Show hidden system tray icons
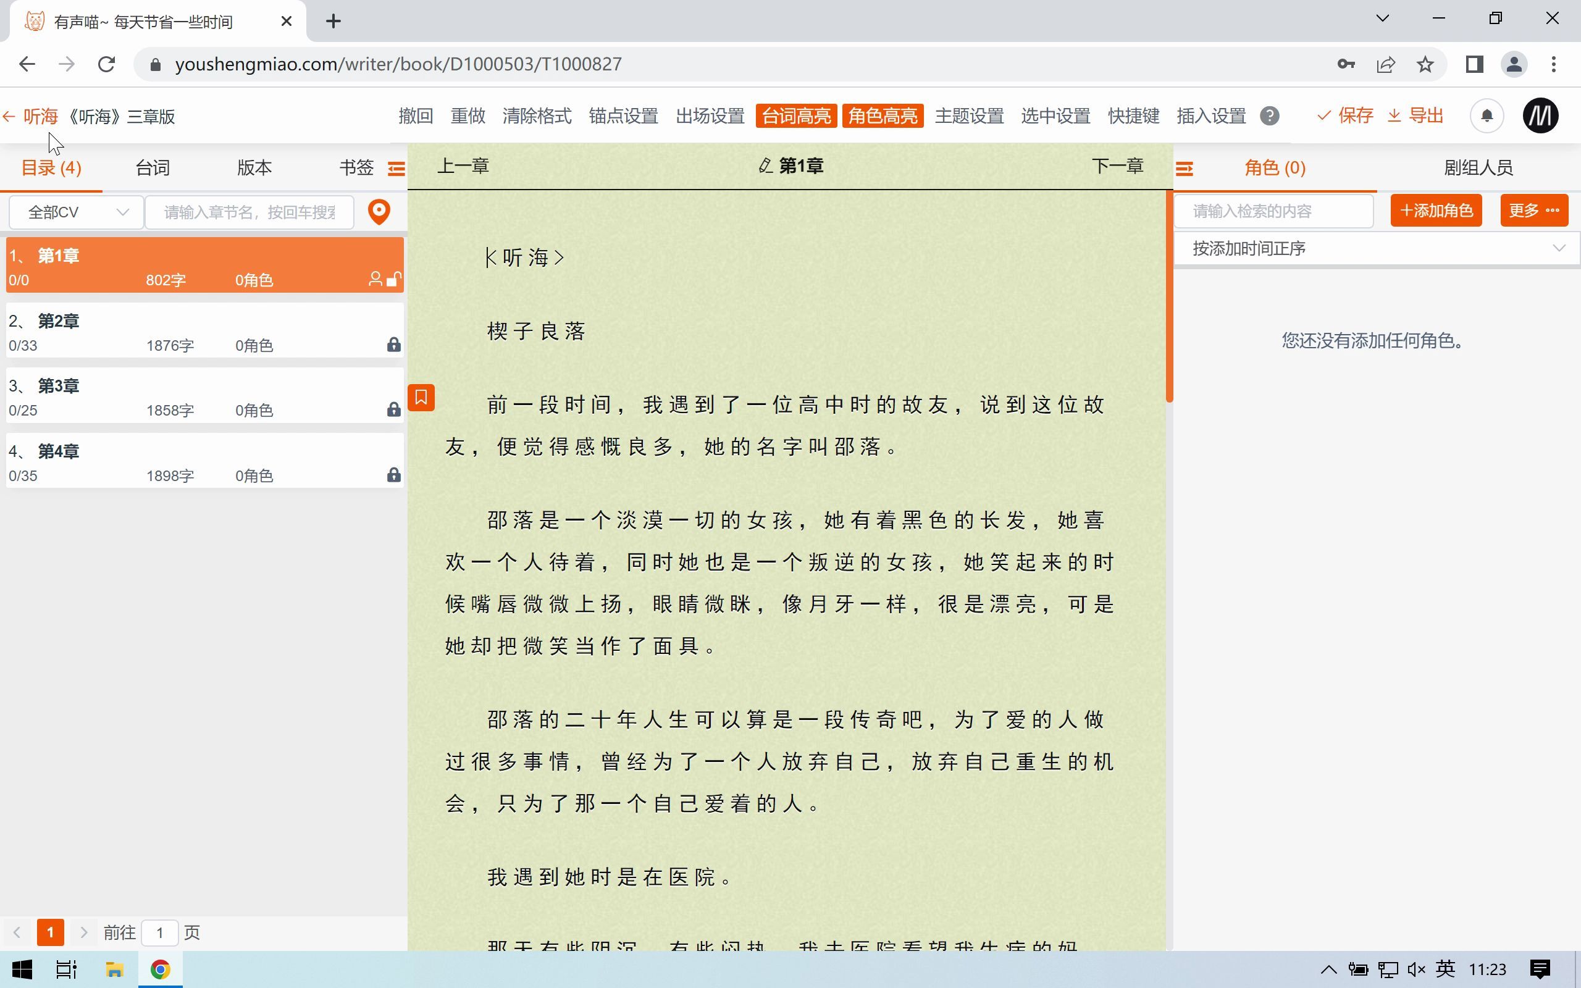 (x=1328, y=969)
